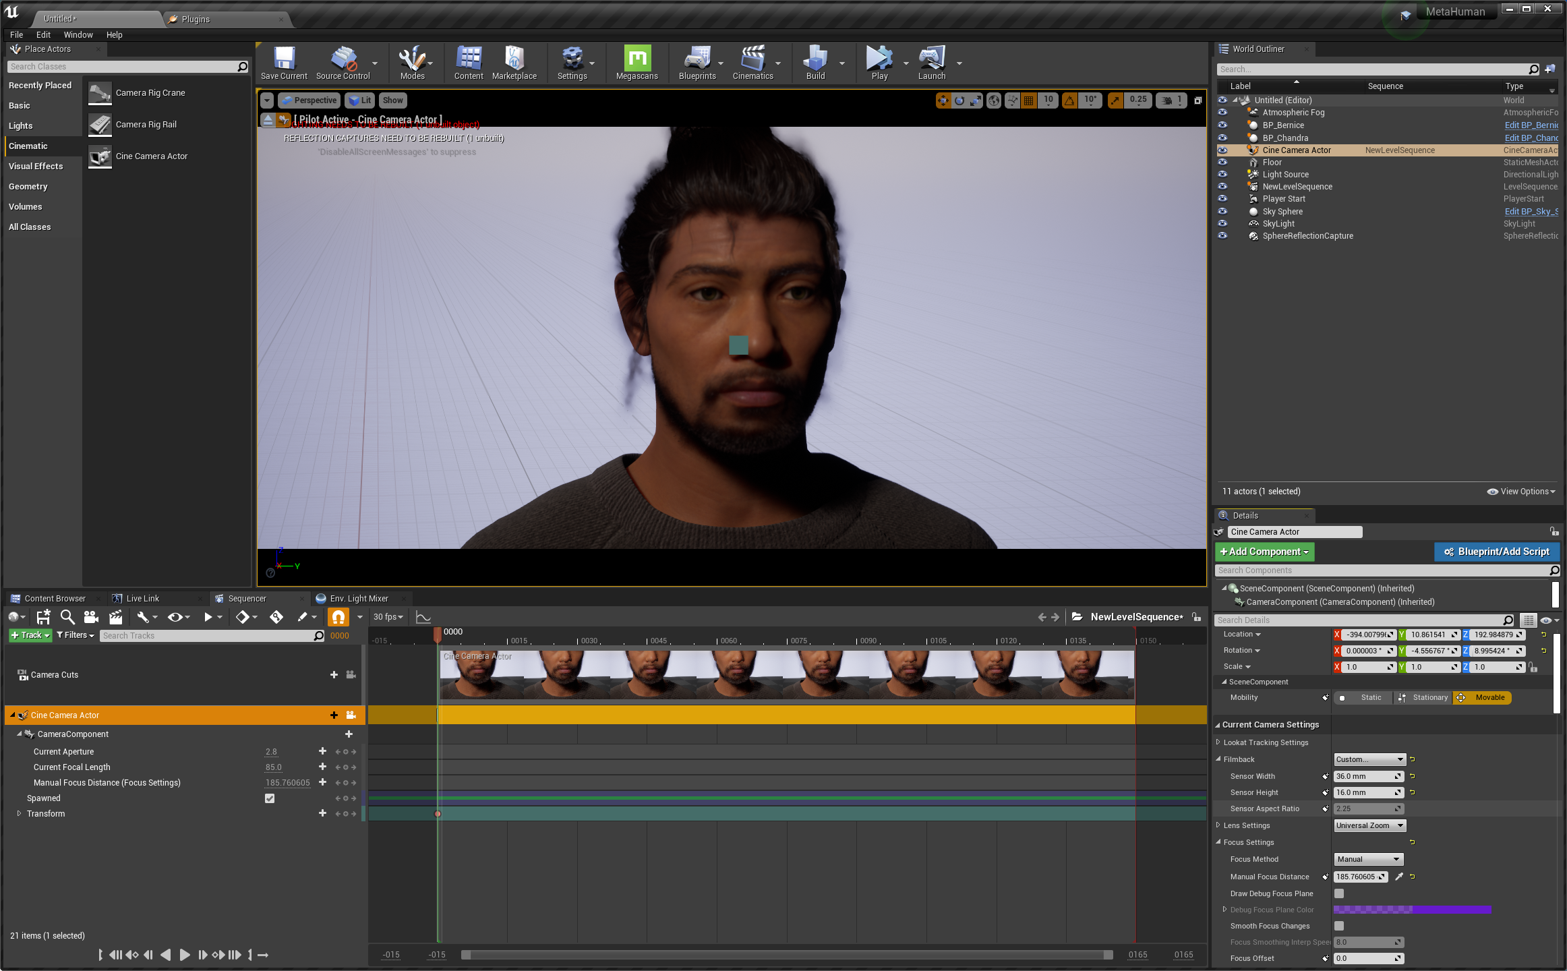Open the 30 fps frame rate dropdown
This screenshot has height=971, width=1567.
pyautogui.click(x=388, y=617)
